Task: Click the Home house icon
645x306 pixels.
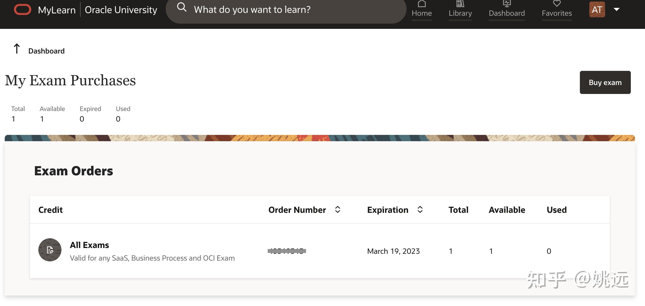Action: (x=422, y=4)
